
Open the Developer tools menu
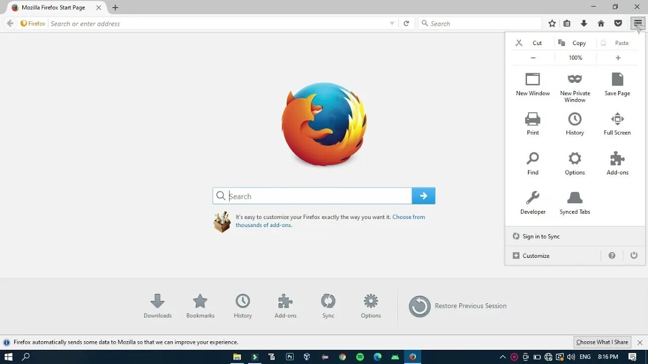pos(533,203)
